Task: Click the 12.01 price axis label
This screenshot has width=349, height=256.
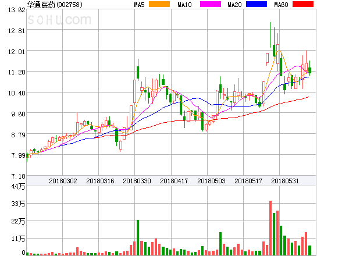Action: pyautogui.click(x=17, y=52)
